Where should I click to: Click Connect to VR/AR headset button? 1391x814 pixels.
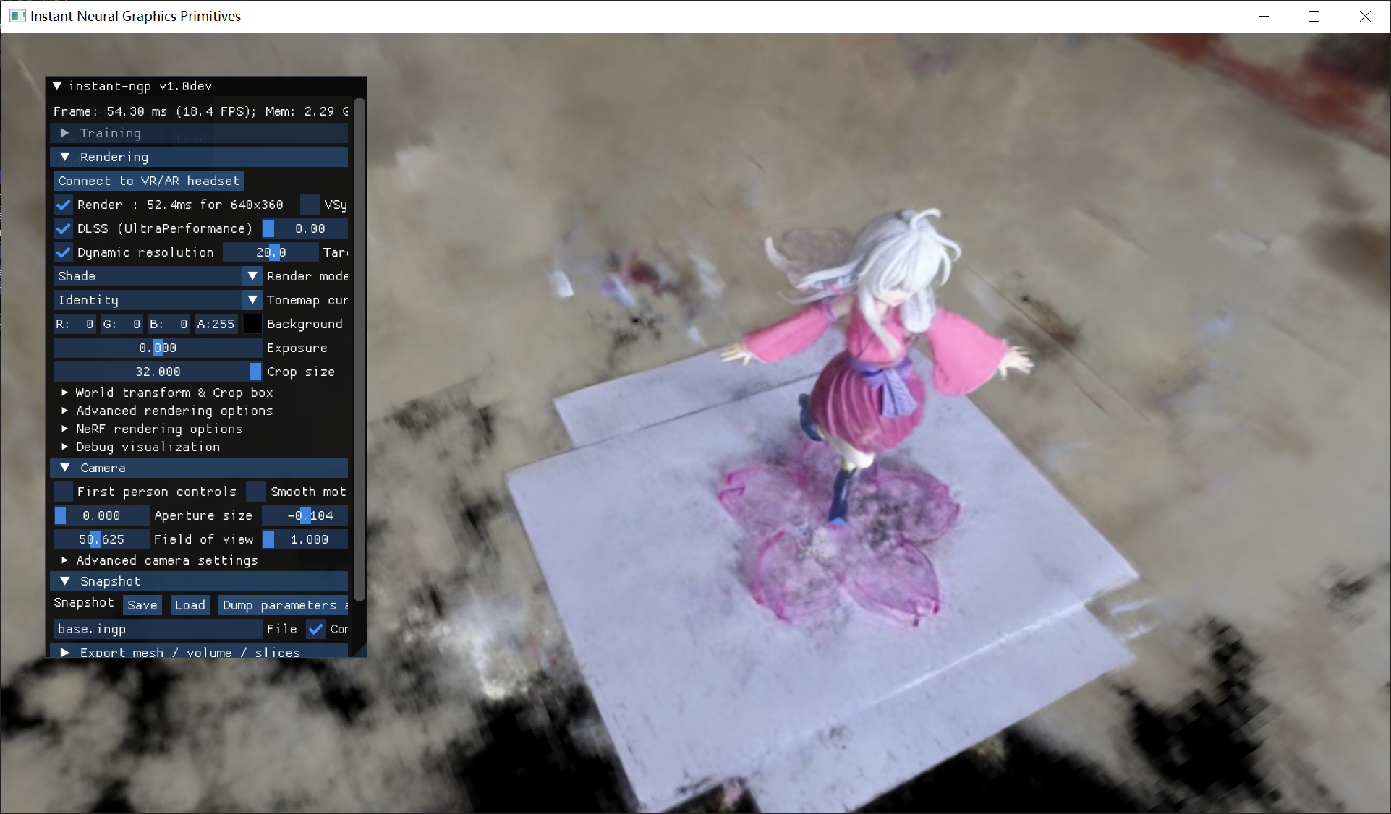(x=148, y=181)
